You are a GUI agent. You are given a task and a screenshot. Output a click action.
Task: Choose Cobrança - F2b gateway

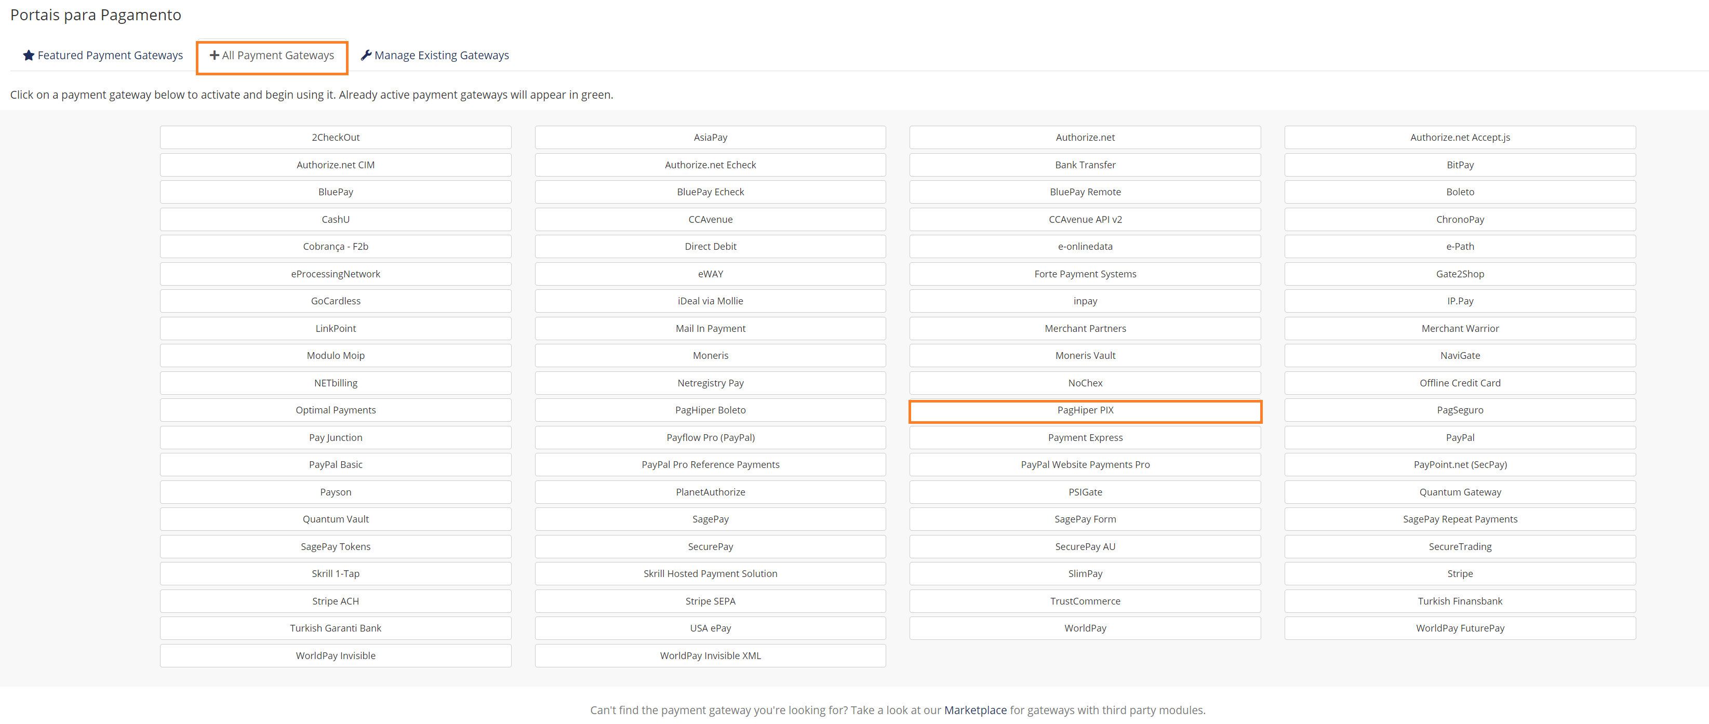[x=336, y=246]
